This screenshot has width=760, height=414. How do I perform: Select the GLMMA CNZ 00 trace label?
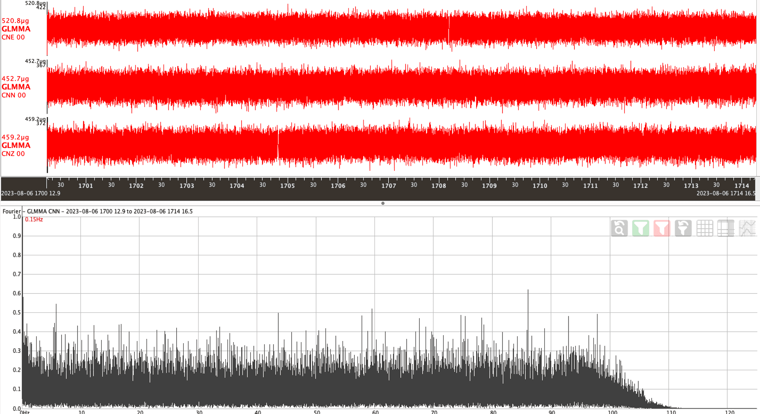click(x=16, y=149)
